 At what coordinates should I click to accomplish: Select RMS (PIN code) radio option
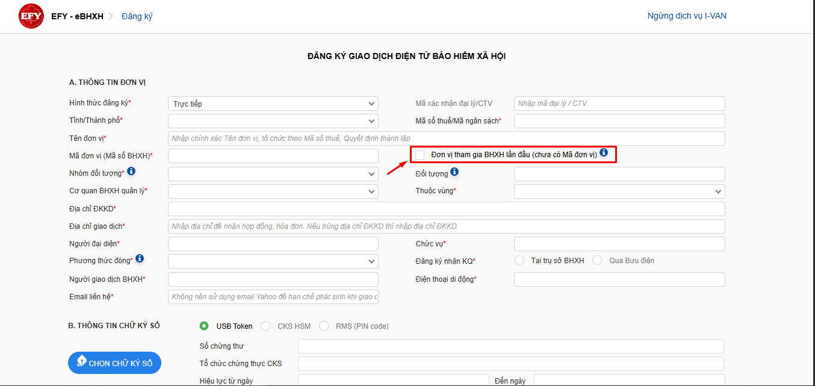tap(324, 326)
